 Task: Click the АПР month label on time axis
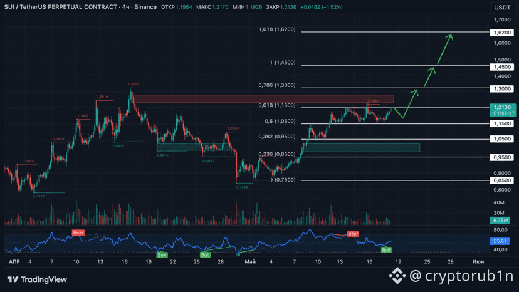(14, 261)
